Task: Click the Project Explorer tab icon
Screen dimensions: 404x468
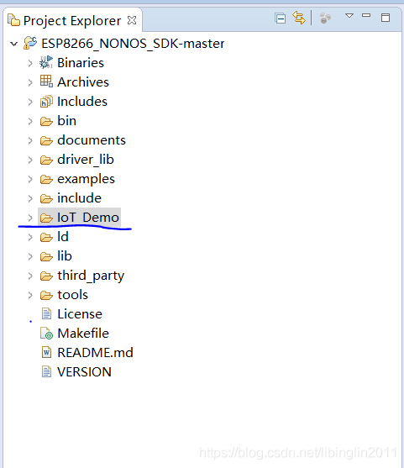Action: click(x=13, y=20)
